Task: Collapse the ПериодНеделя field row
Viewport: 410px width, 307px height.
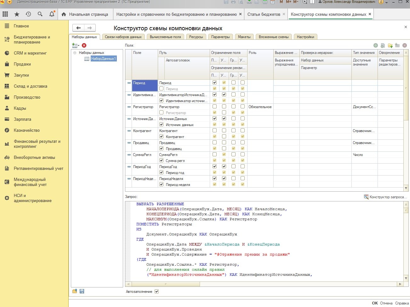Action: [129, 179]
